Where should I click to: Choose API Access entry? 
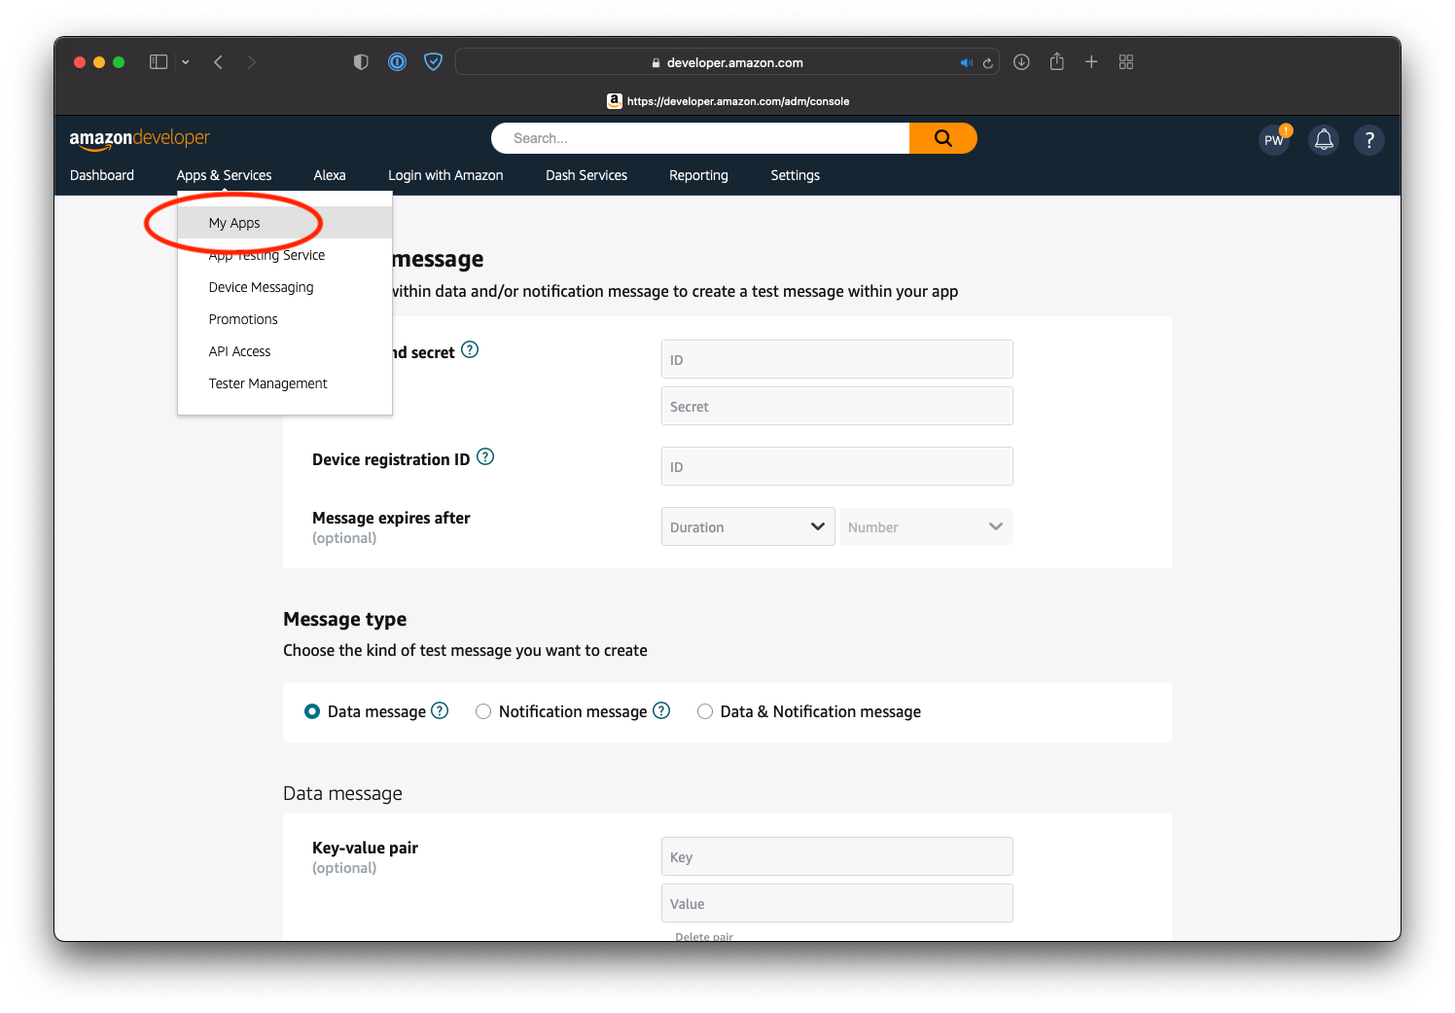pos(285,351)
